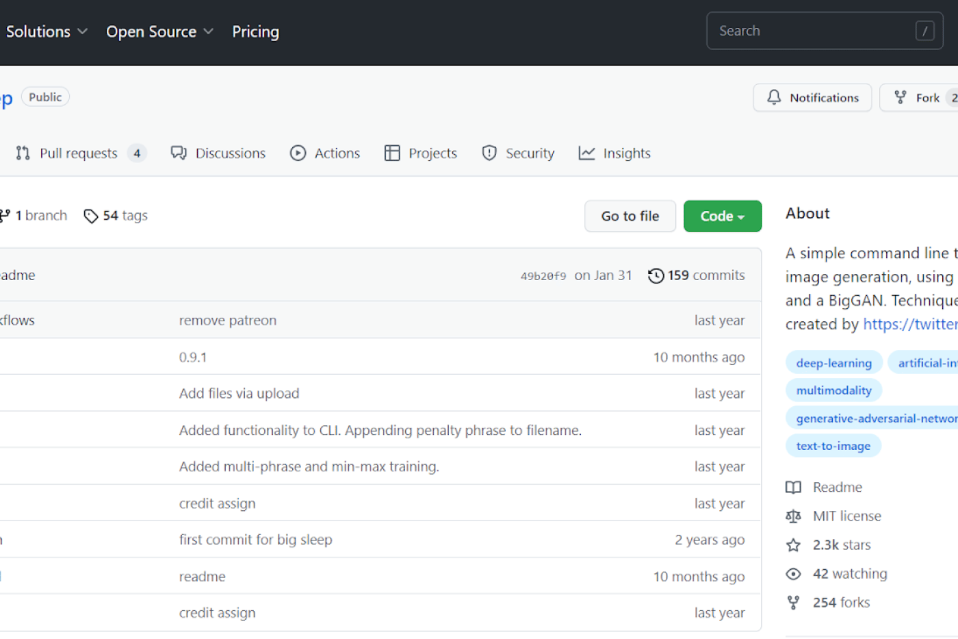The height and width of the screenshot is (639, 958).
Task: Open the Pricing link
Action: click(x=255, y=32)
